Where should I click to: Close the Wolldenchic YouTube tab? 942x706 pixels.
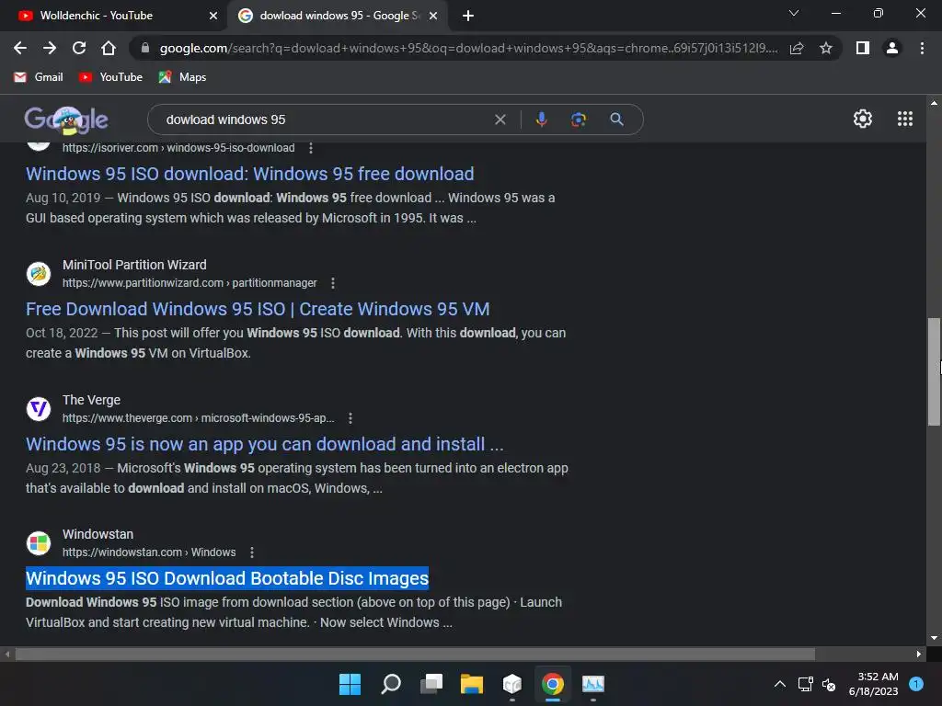[213, 16]
